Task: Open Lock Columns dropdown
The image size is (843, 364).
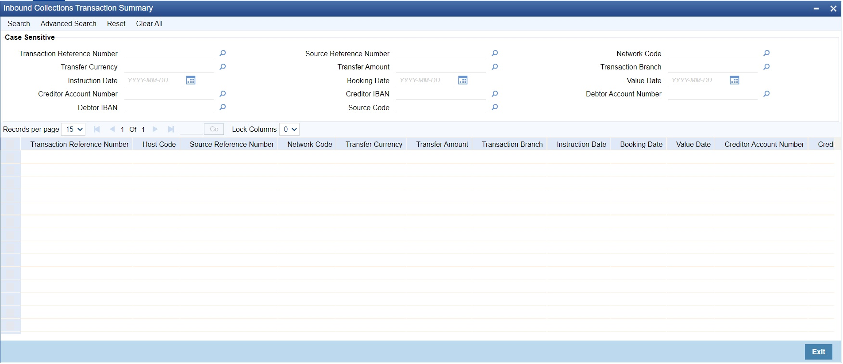Action: pyautogui.click(x=289, y=129)
